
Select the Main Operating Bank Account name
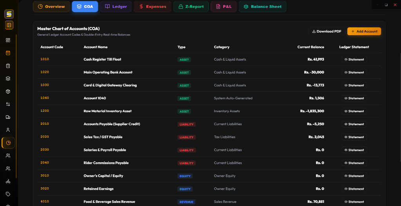click(x=108, y=72)
